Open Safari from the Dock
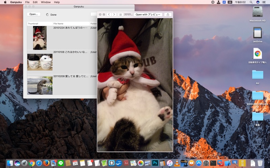 click(x=39, y=163)
